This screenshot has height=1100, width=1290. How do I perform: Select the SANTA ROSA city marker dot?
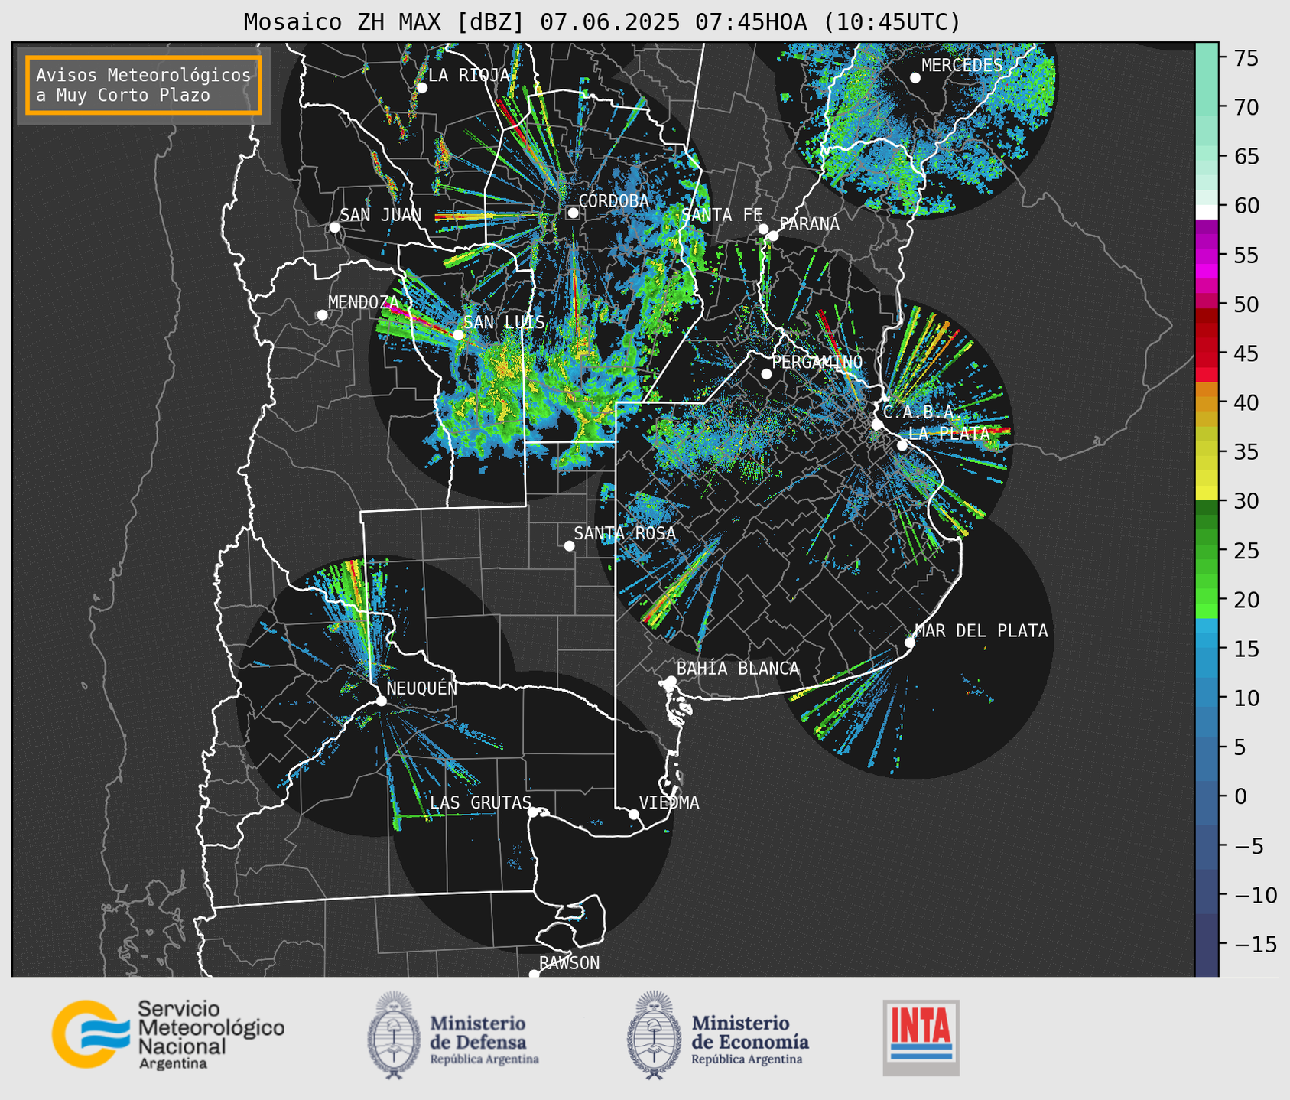[x=569, y=546]
